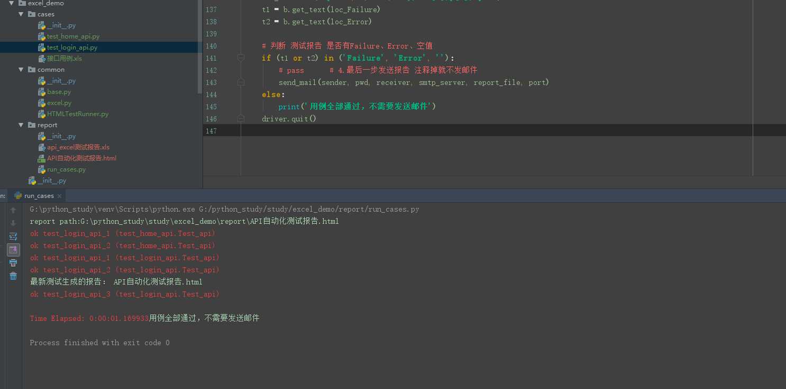Click line number 147 in the gutter
This screenshot has width=786, height=389.
pyautogui.click(x=211, y=131)
